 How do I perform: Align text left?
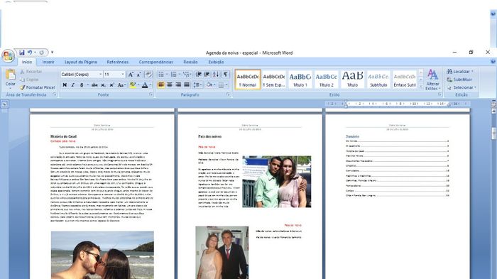161,85
